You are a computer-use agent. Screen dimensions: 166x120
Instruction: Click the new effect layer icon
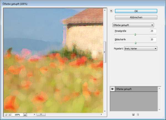pyautogui.click(x=133, y=114)
